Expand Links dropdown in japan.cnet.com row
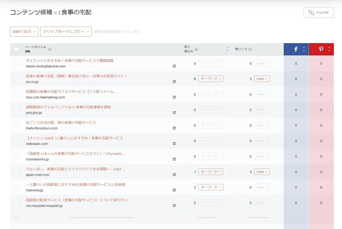342x229 pixels. (262, 172)
